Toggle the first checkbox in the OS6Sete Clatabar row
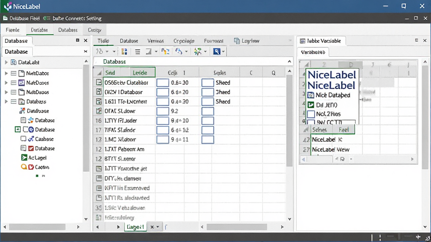Image resolution: width=431 pixels, height=242 pixels. point(162,83)
